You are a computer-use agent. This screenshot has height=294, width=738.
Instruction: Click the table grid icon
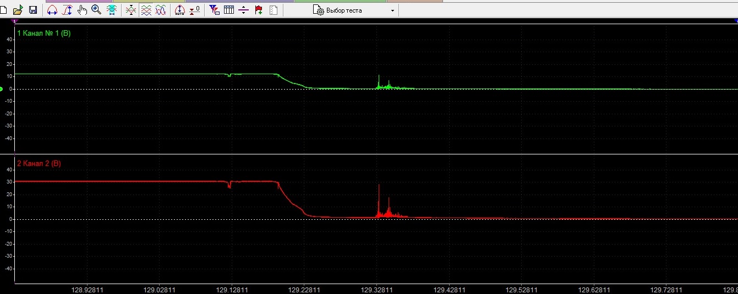click(x=229, y=10)
